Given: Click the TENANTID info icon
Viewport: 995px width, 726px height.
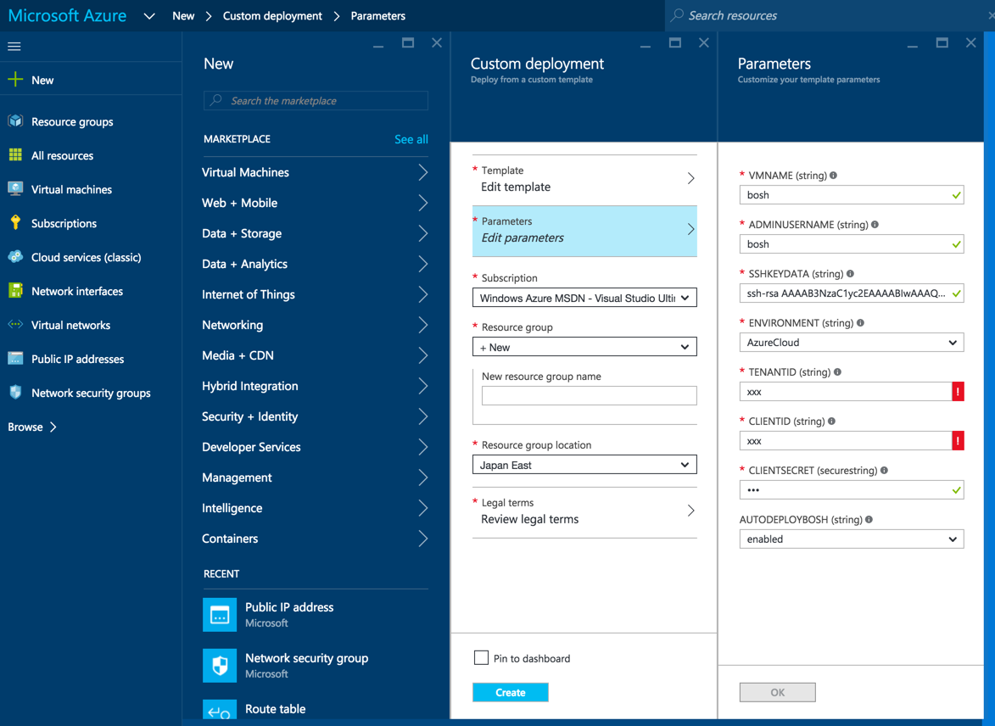Looking at the screenshot, I should [x=837, y=371].
